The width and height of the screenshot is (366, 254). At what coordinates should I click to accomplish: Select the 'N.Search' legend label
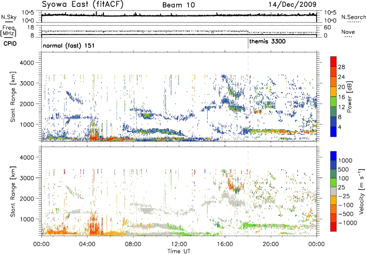353,17
